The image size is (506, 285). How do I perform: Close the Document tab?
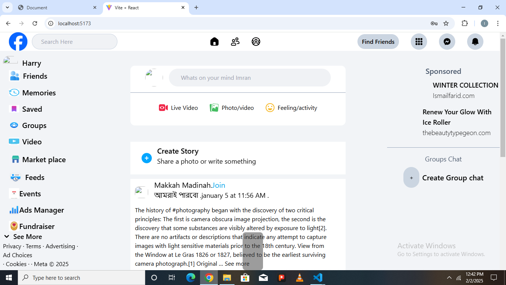point(95,7)
